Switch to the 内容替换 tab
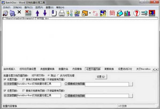160x109 pixels. 77,69
